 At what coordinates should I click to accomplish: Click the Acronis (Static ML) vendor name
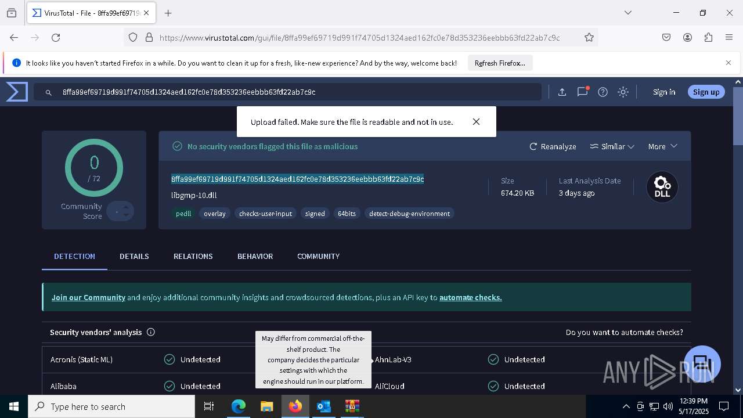point(81,359)
